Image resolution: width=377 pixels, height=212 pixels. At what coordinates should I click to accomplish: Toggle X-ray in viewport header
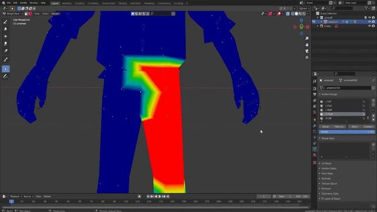coord(288,14)
